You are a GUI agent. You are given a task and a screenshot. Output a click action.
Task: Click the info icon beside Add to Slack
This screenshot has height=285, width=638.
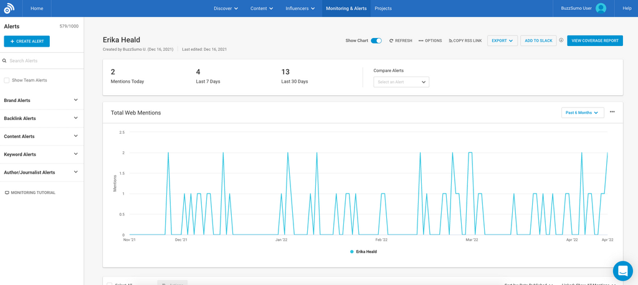[x=561, y=40]
